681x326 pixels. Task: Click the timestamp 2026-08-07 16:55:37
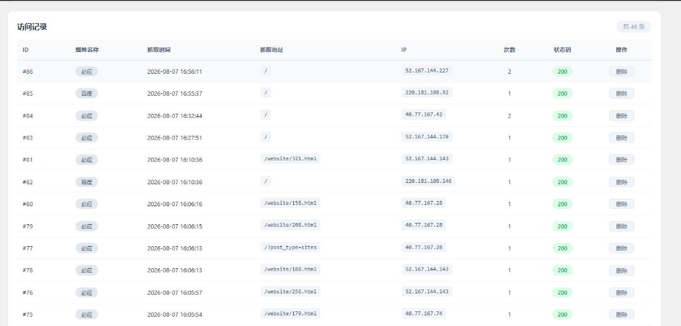tap(175, 93)
